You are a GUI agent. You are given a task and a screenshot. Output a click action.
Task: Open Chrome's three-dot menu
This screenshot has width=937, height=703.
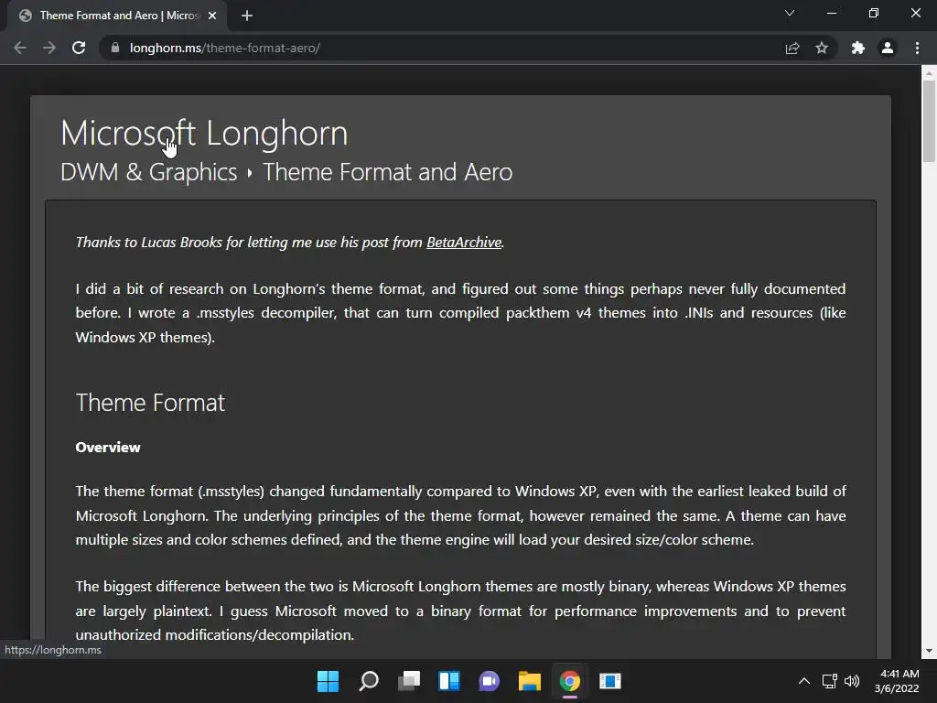[x=917, y=48]
